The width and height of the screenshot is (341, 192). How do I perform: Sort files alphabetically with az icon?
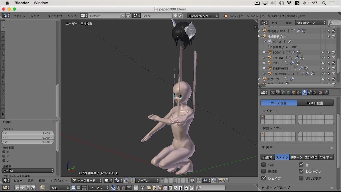click(113, 188)
